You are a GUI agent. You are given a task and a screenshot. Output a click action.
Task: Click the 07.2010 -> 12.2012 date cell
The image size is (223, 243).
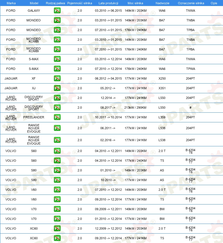click(108, 190)
